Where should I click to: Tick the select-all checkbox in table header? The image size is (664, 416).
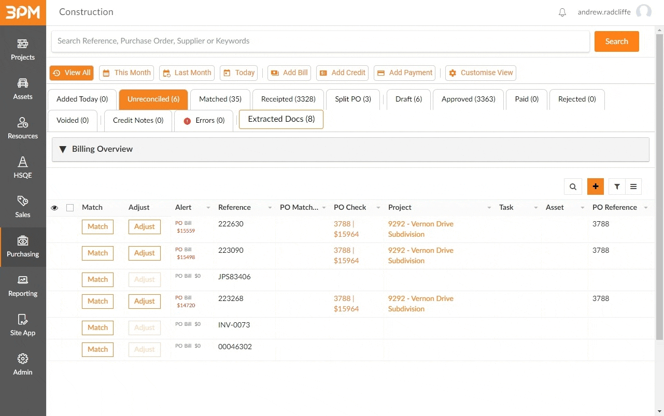click(70, 208)
